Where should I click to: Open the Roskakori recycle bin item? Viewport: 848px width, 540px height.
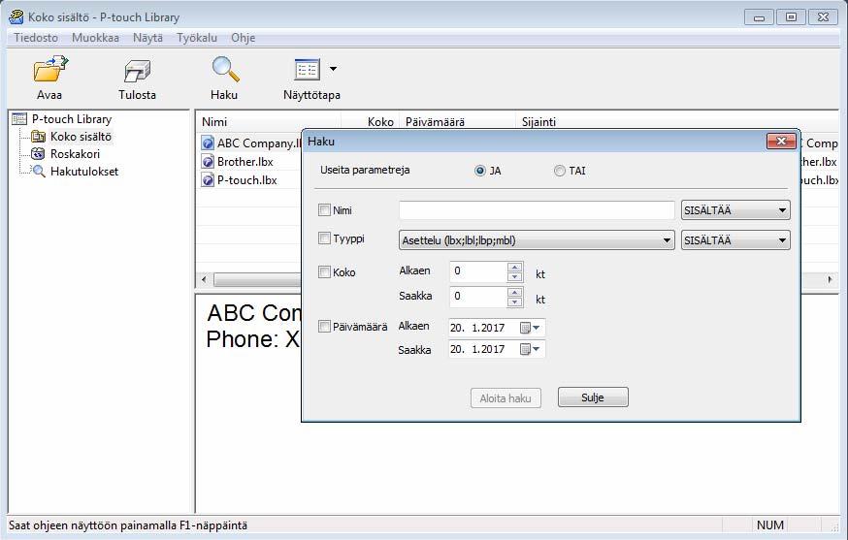(x=75, y=153)
